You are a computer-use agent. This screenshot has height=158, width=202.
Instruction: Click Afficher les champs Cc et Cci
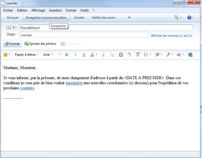pos(171,35)
